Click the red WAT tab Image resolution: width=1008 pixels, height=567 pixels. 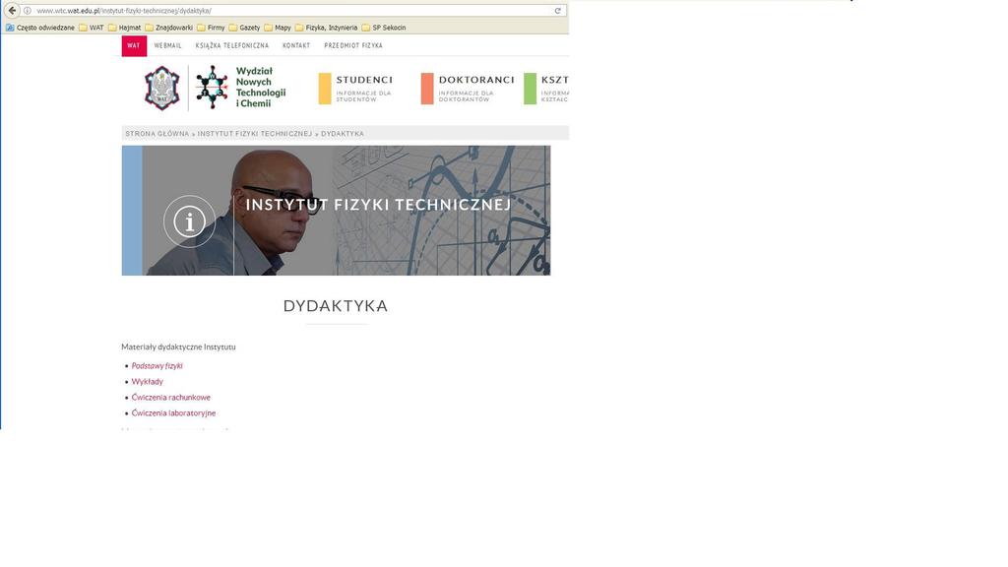click(x=134, y=45)
